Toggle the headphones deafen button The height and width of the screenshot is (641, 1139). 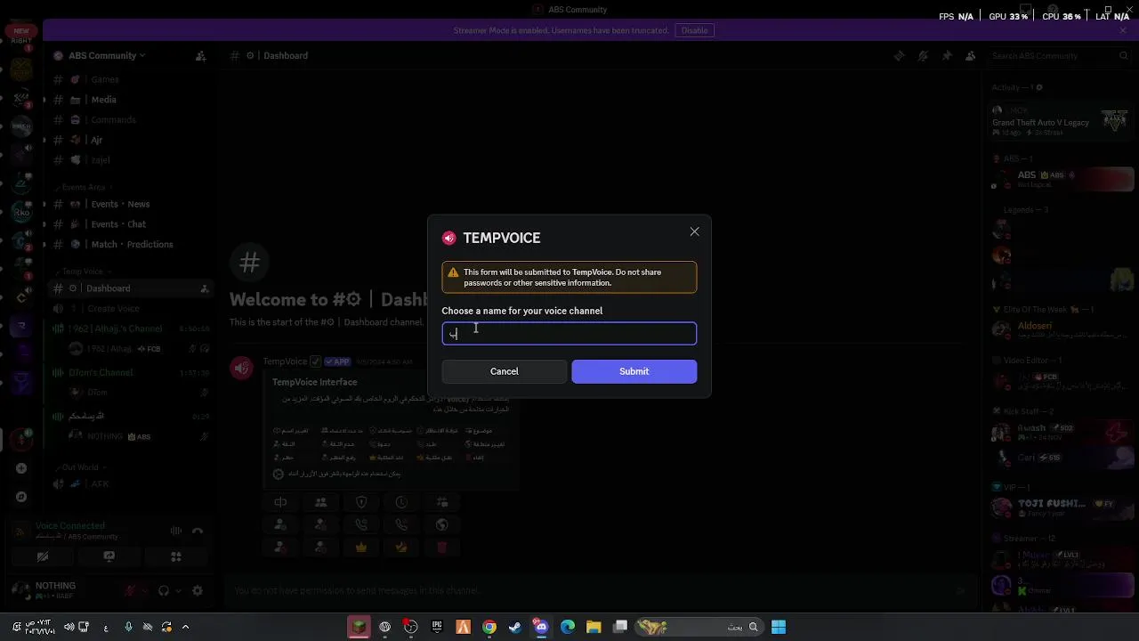click(163, 590)
